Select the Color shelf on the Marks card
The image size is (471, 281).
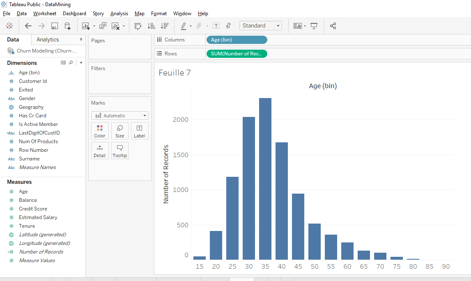100,131
